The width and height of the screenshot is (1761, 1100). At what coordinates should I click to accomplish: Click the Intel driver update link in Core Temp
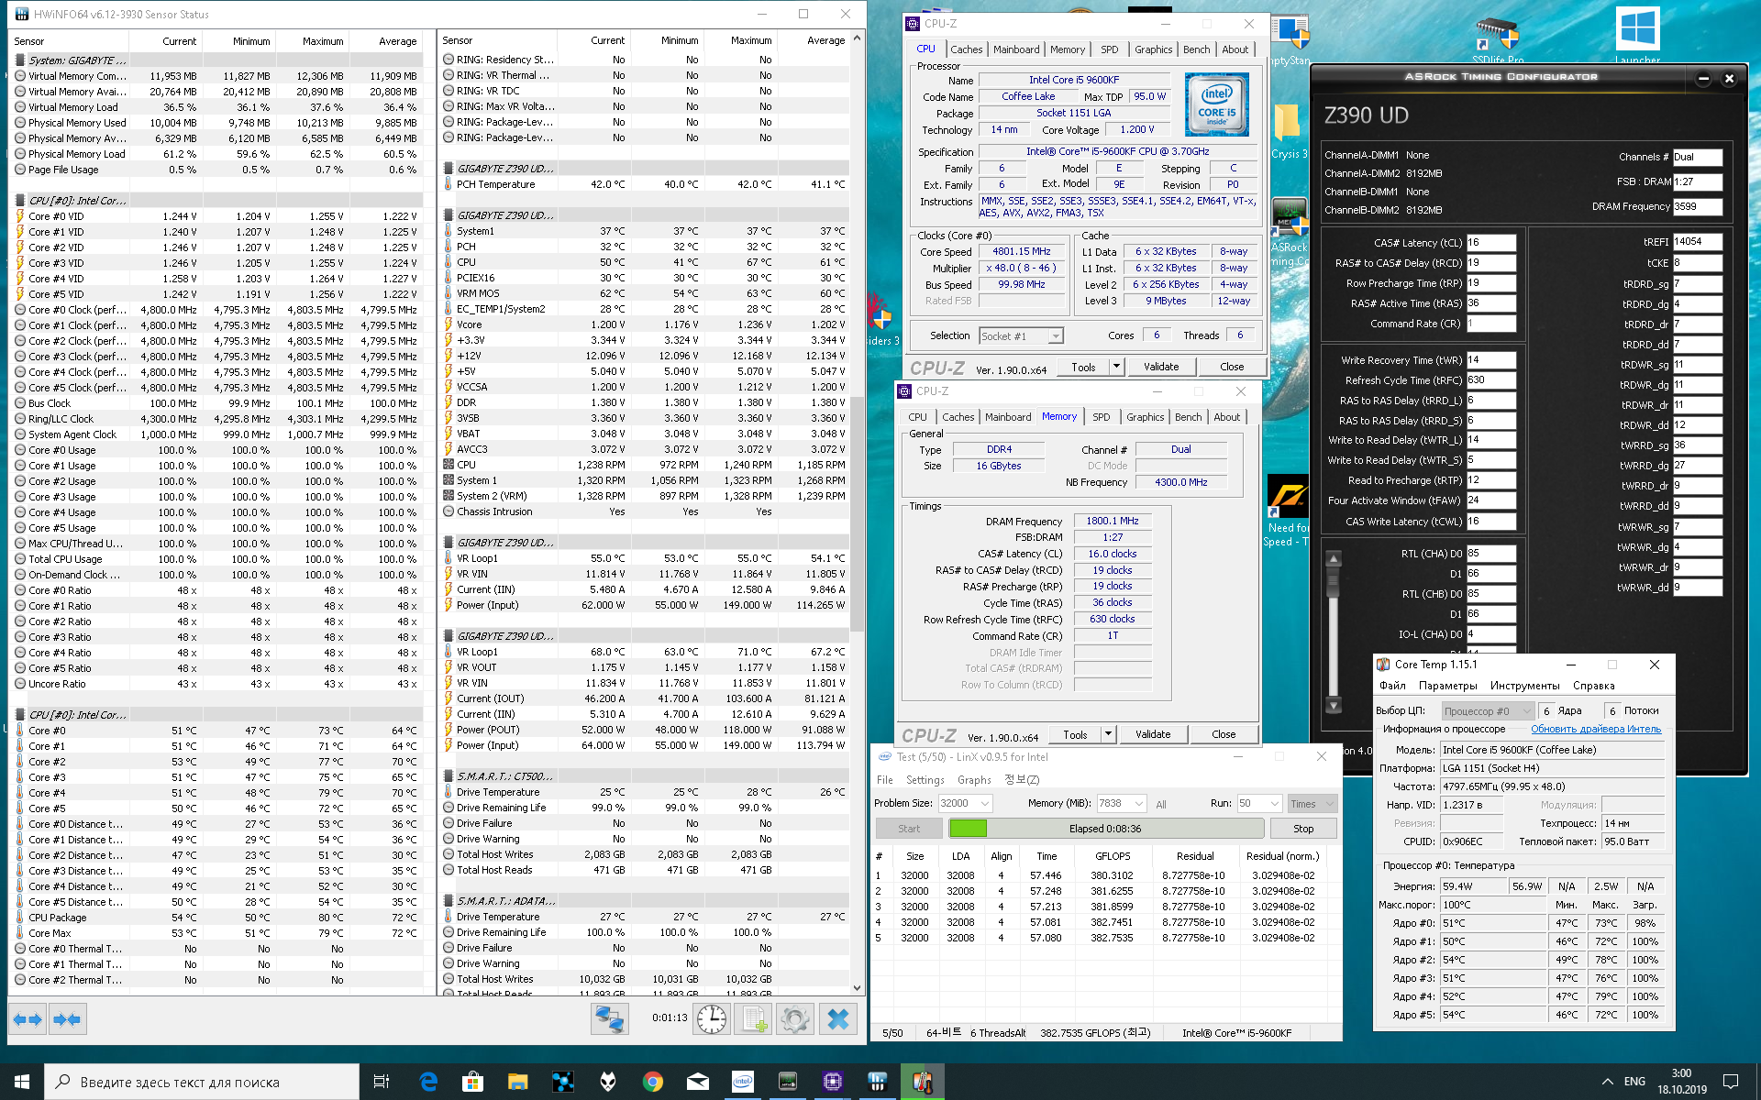tap(1595, 729)
